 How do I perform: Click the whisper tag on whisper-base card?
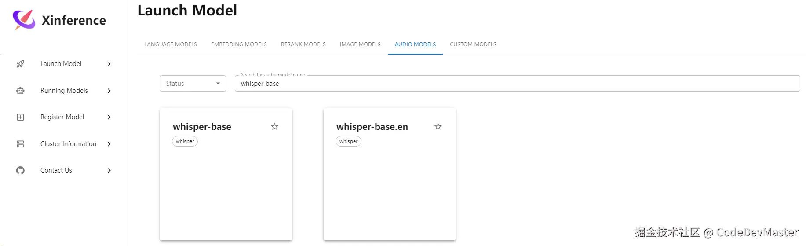pyautogui.click(x=185, y=141)
